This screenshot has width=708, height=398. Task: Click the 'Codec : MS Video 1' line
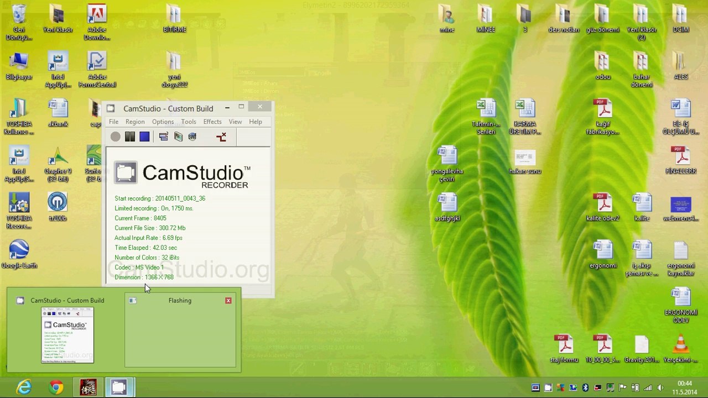point(139,268)
